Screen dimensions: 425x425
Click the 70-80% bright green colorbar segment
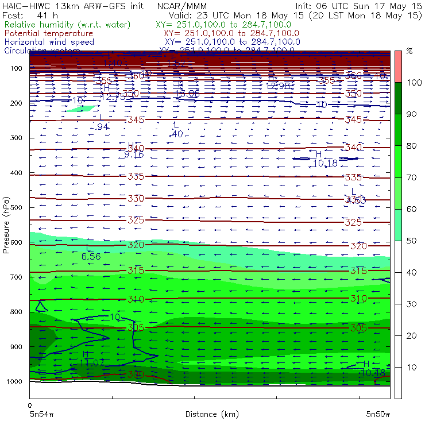398,161
